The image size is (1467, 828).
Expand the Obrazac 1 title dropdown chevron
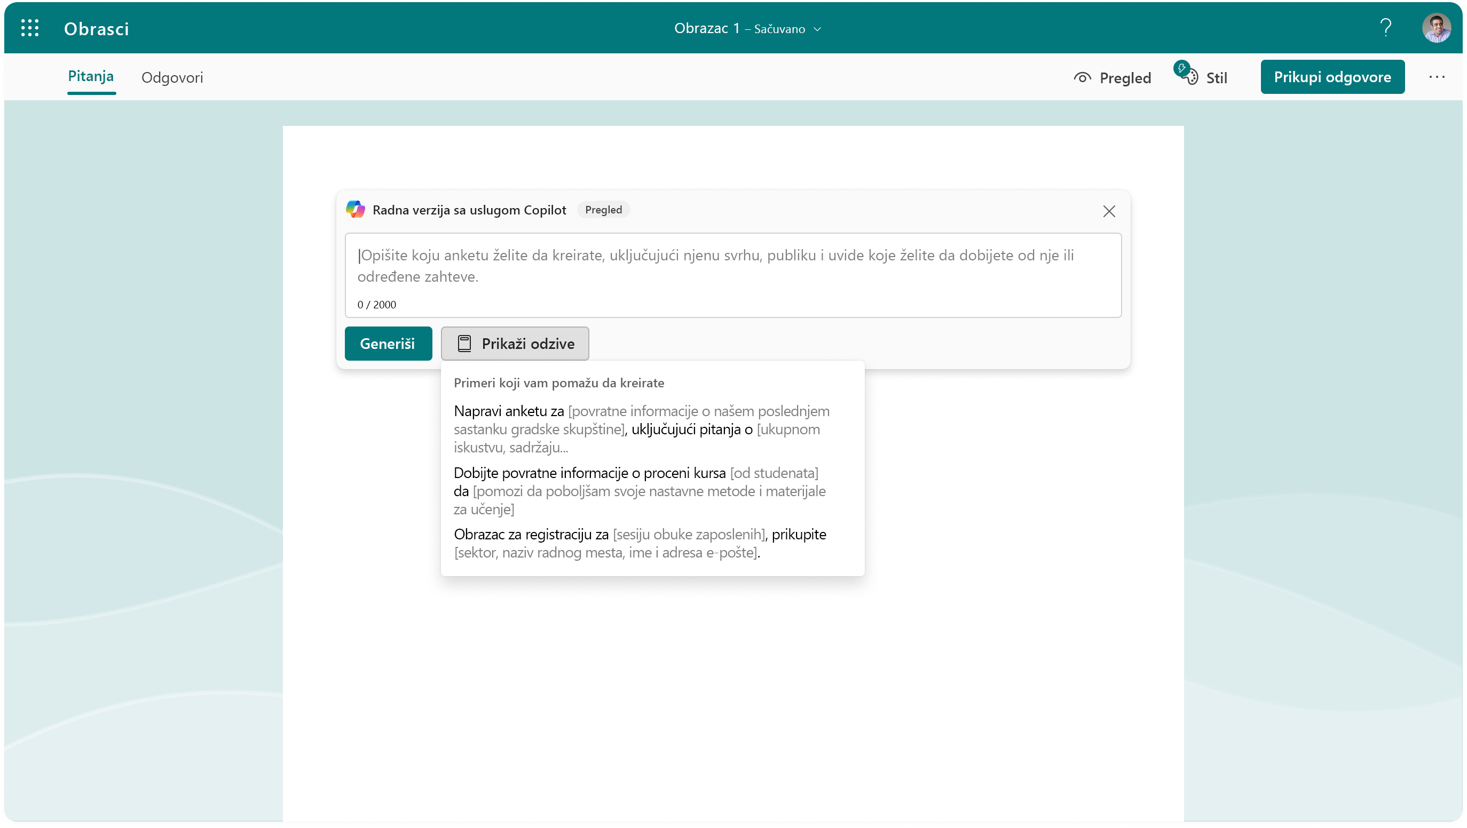(x=817, y=29)
